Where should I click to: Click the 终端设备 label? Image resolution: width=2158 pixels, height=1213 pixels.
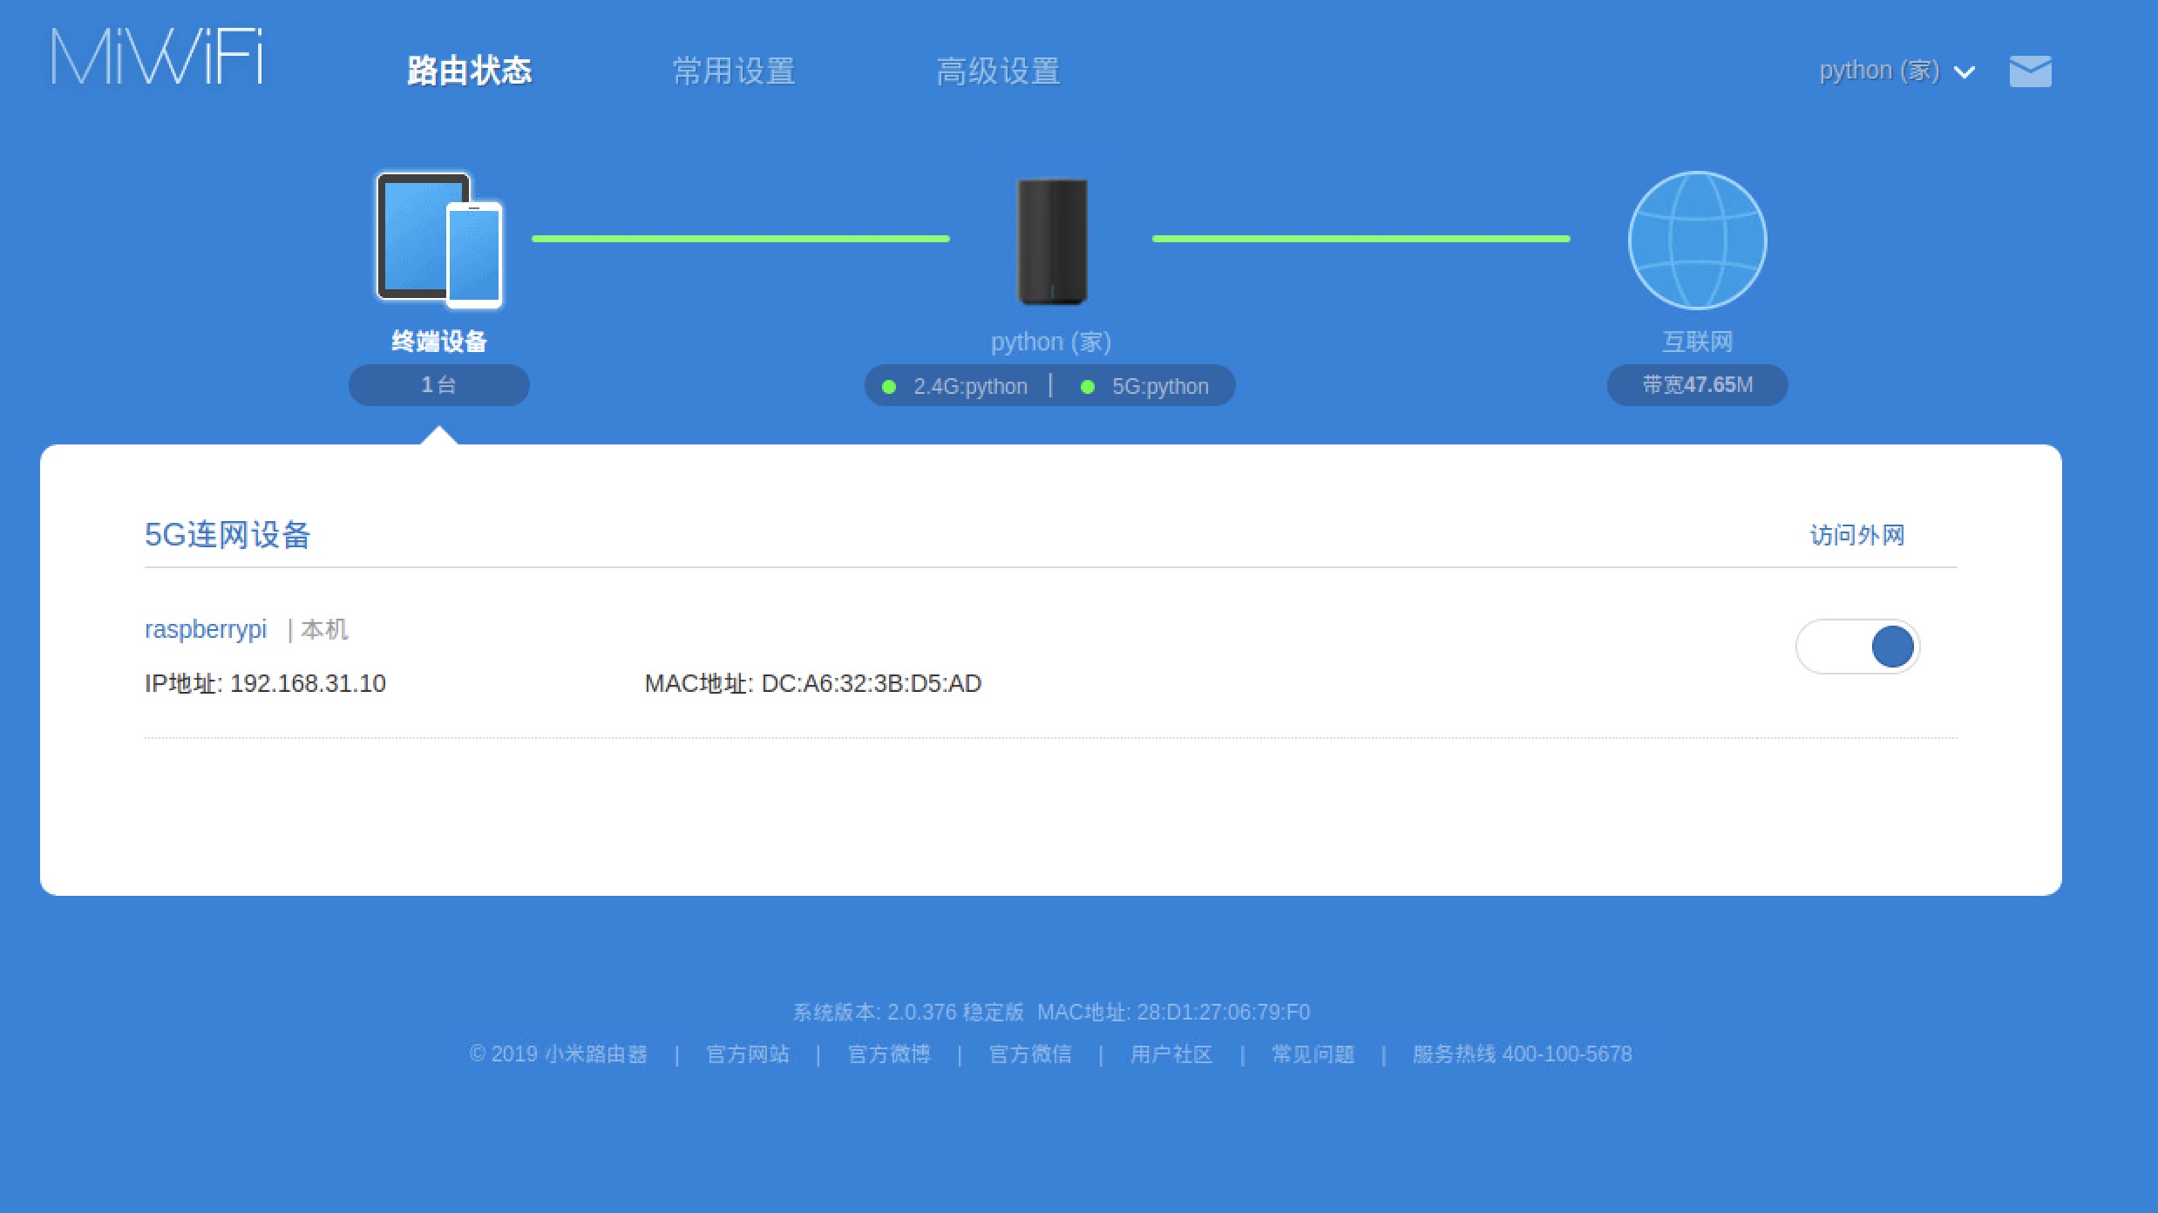pyautogui.click(x=439, y=342)
